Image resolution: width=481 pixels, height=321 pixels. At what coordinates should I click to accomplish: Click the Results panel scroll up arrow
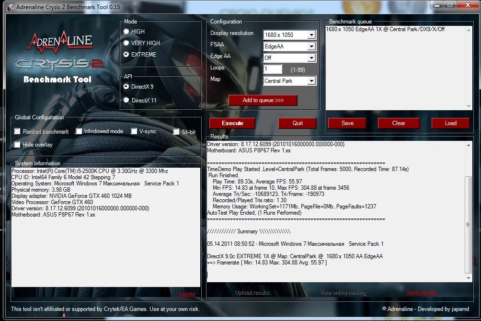point(469,145)
